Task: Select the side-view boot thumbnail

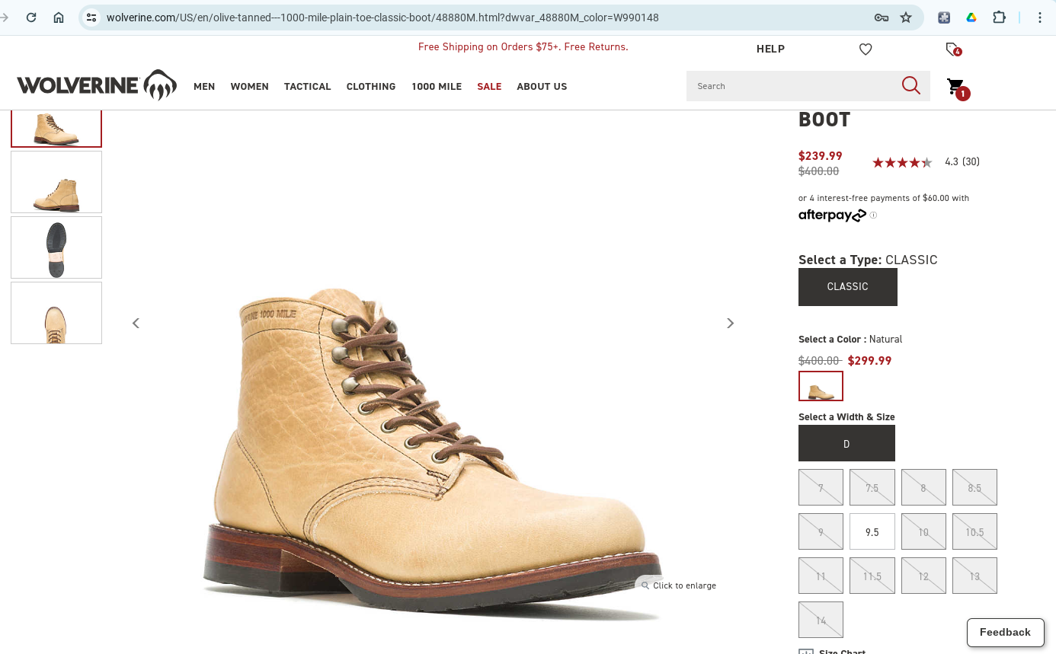Action: coord(56,182)
